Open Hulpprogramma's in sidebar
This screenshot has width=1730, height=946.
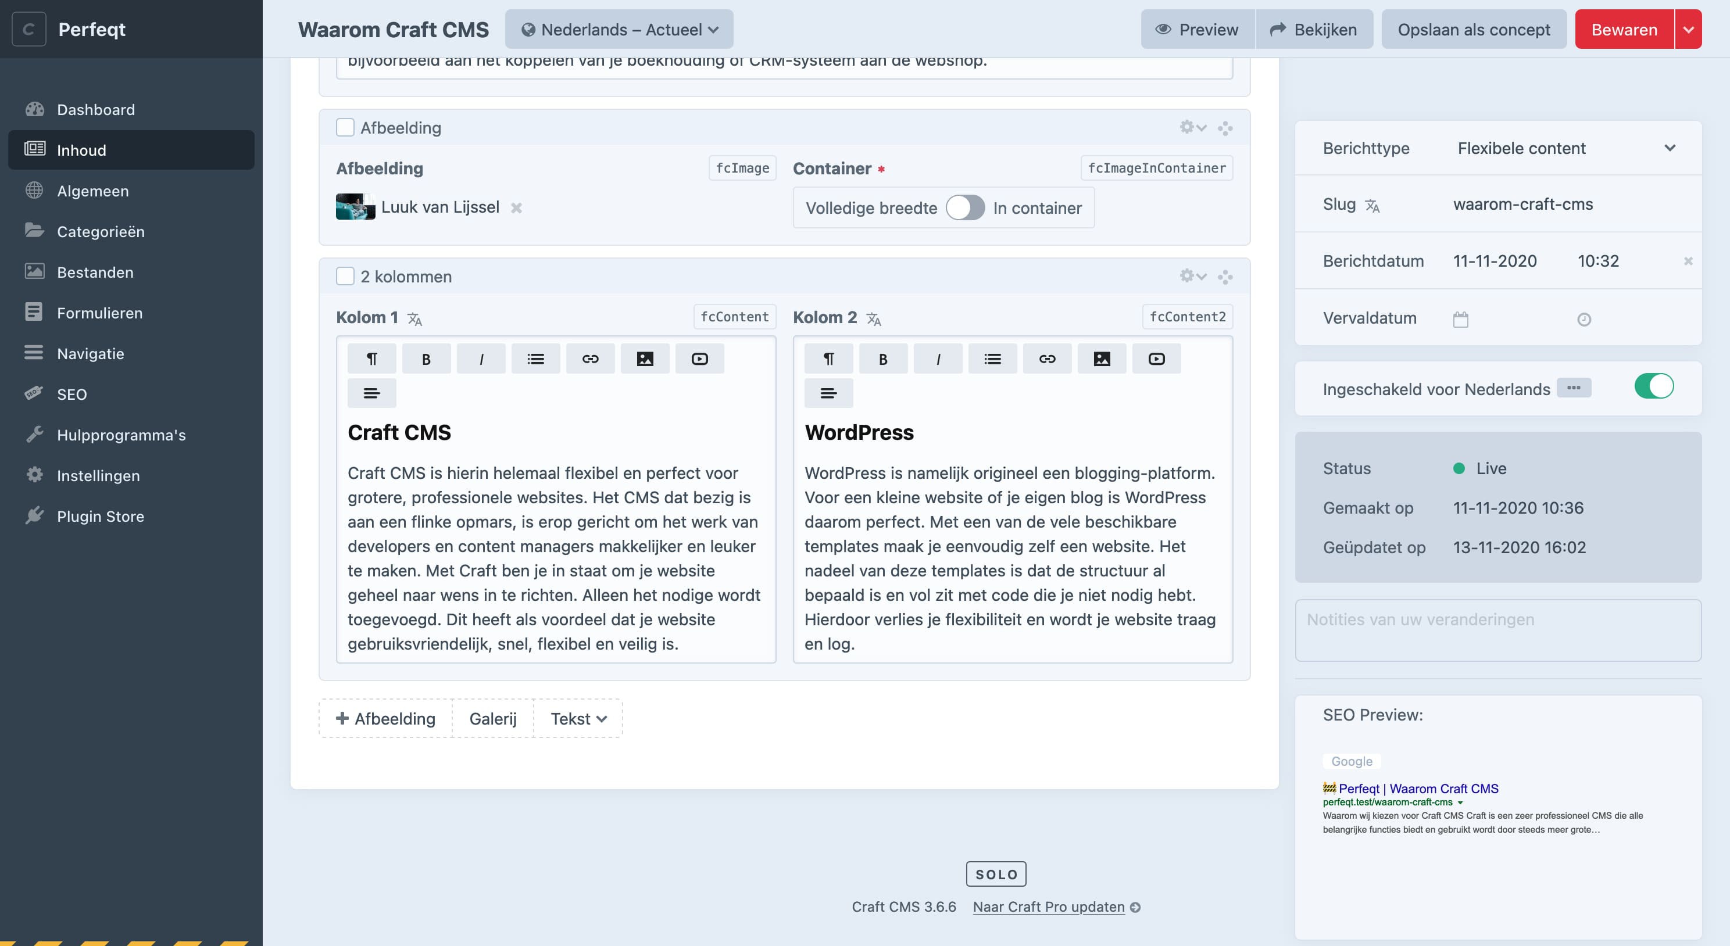(131, 435)
